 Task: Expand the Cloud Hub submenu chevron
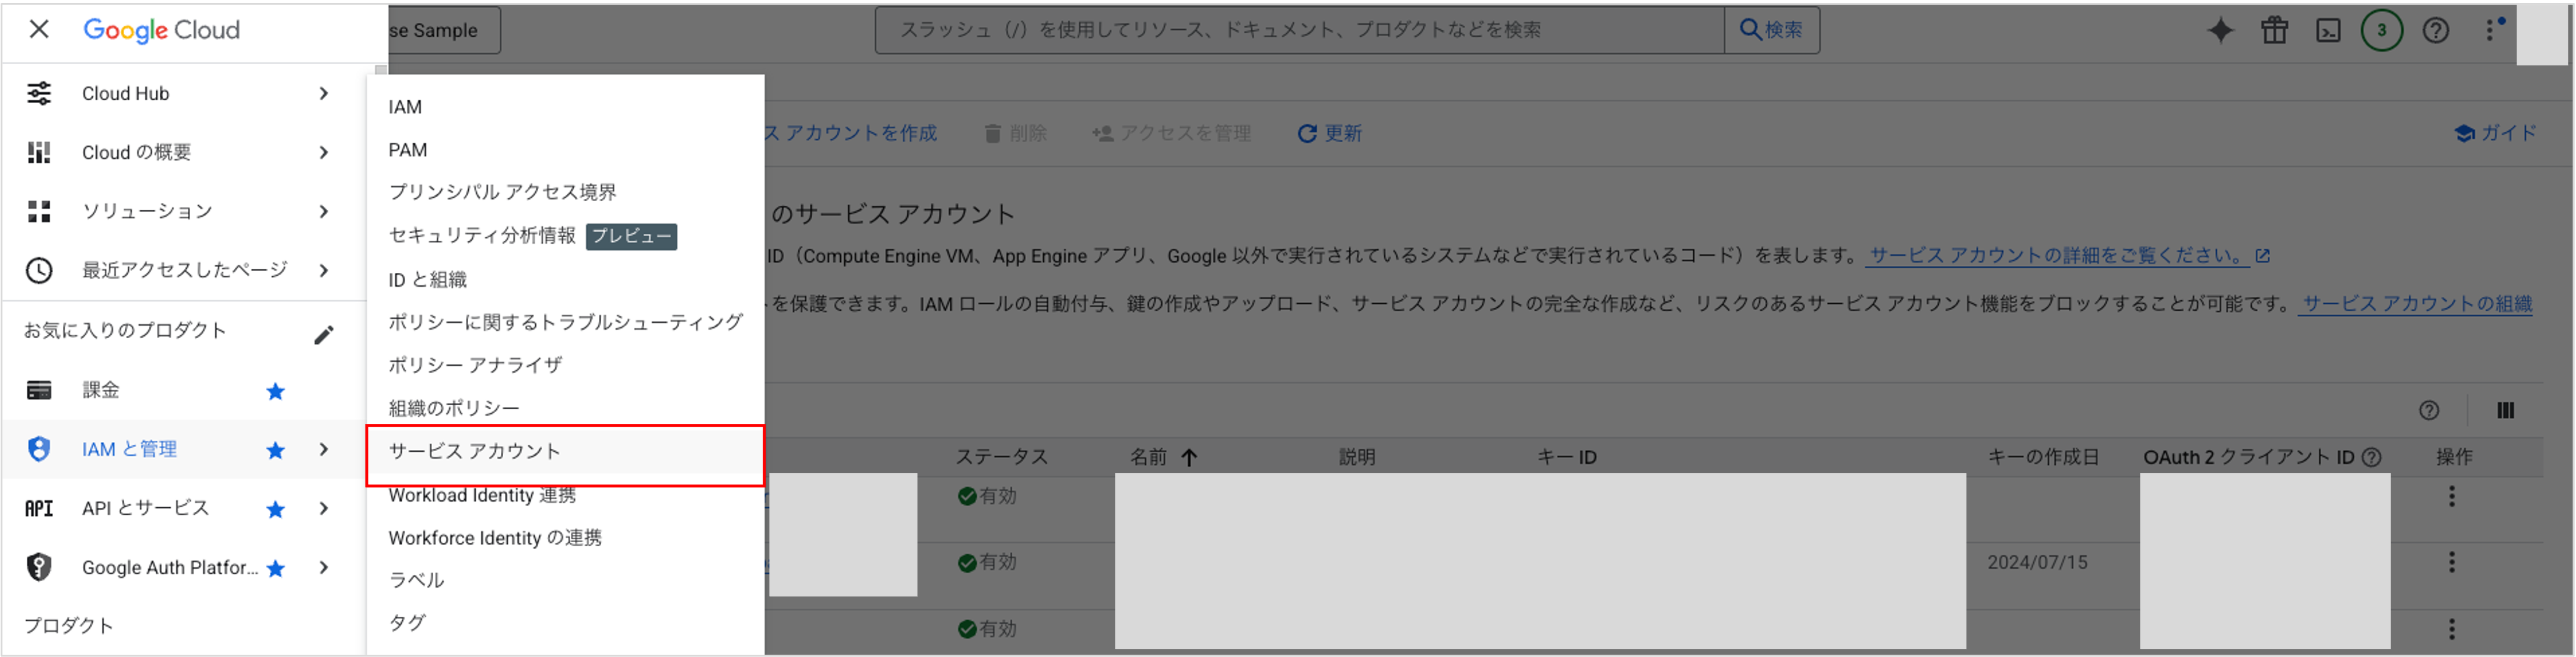pos(323,93)
